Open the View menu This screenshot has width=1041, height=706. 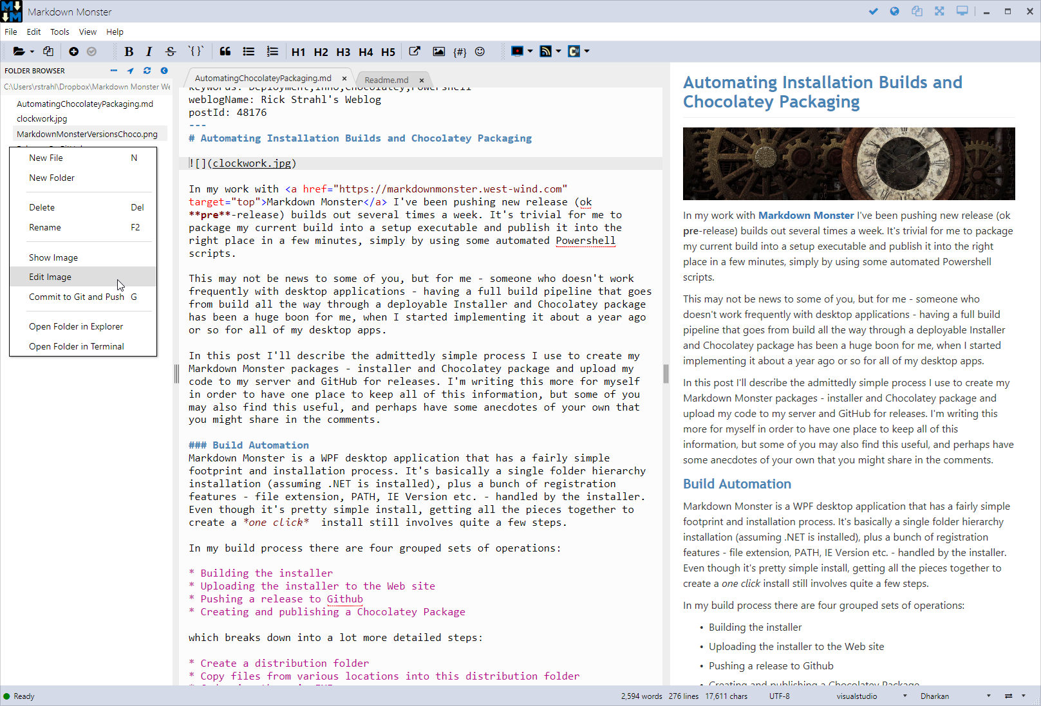pyautogui.click(x=88, y=32)
